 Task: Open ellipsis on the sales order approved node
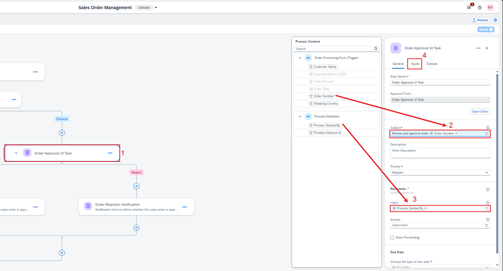36,207
